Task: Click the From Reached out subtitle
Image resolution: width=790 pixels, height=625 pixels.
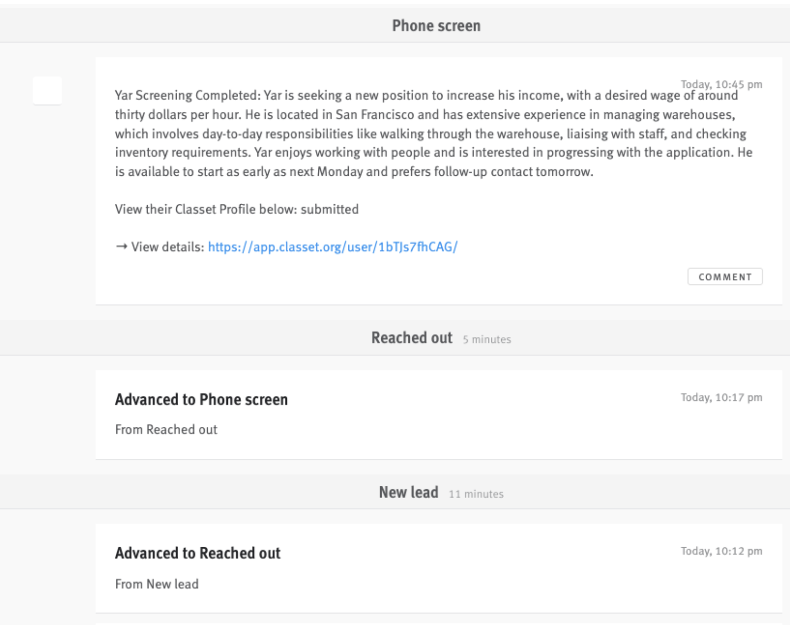Action: pyautogui.click(x=166, y=430)
